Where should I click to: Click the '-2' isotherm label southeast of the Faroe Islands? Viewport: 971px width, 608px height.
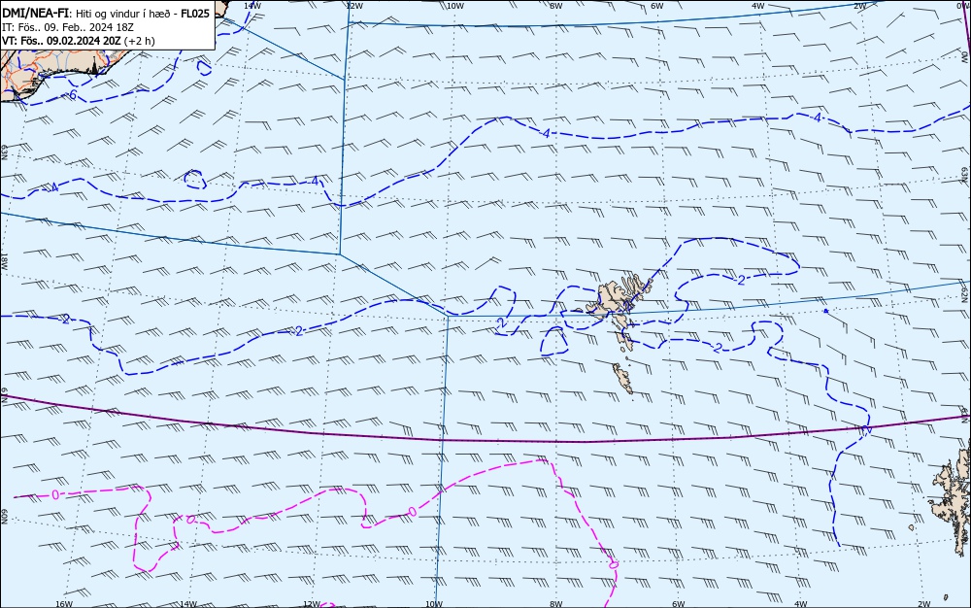717,348
